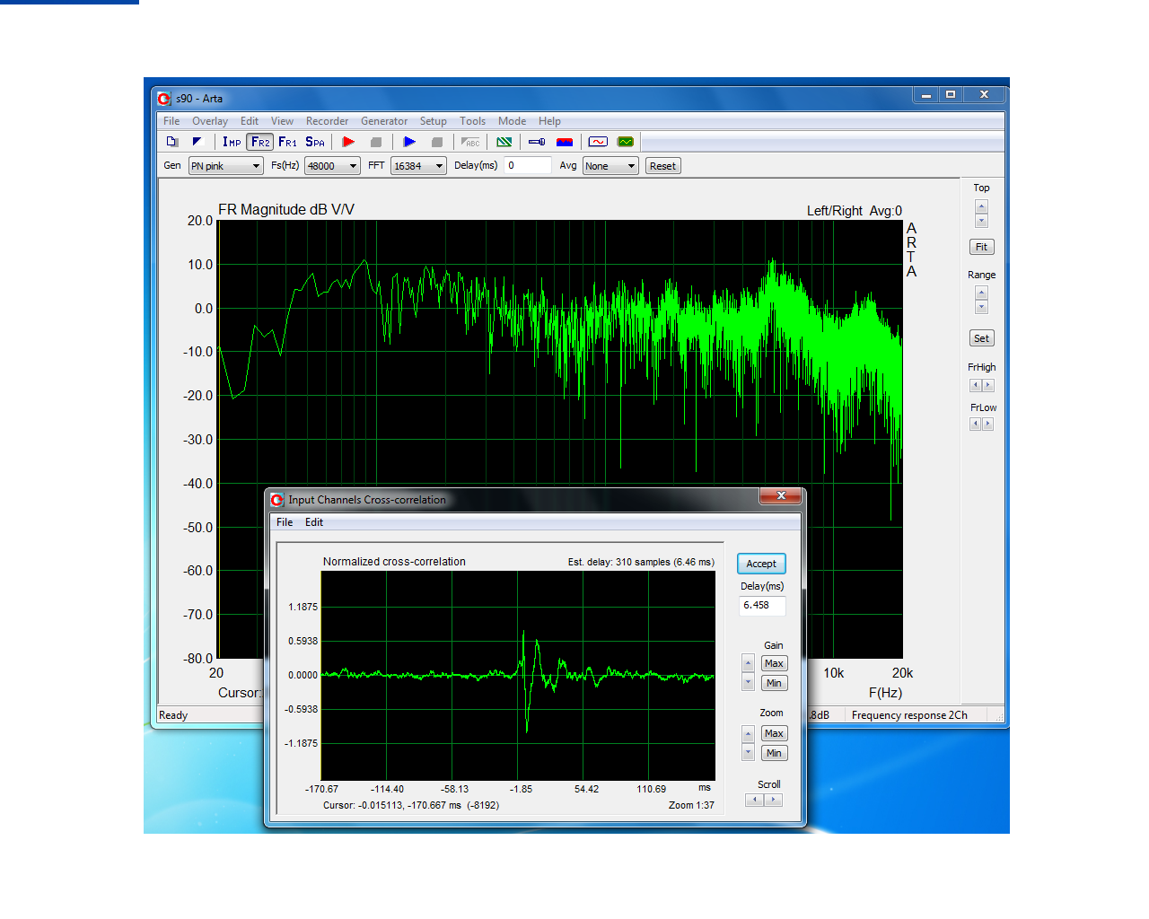Click the FrHigh left arrow
1149x919 pixels.
click(x=976, y=385)
